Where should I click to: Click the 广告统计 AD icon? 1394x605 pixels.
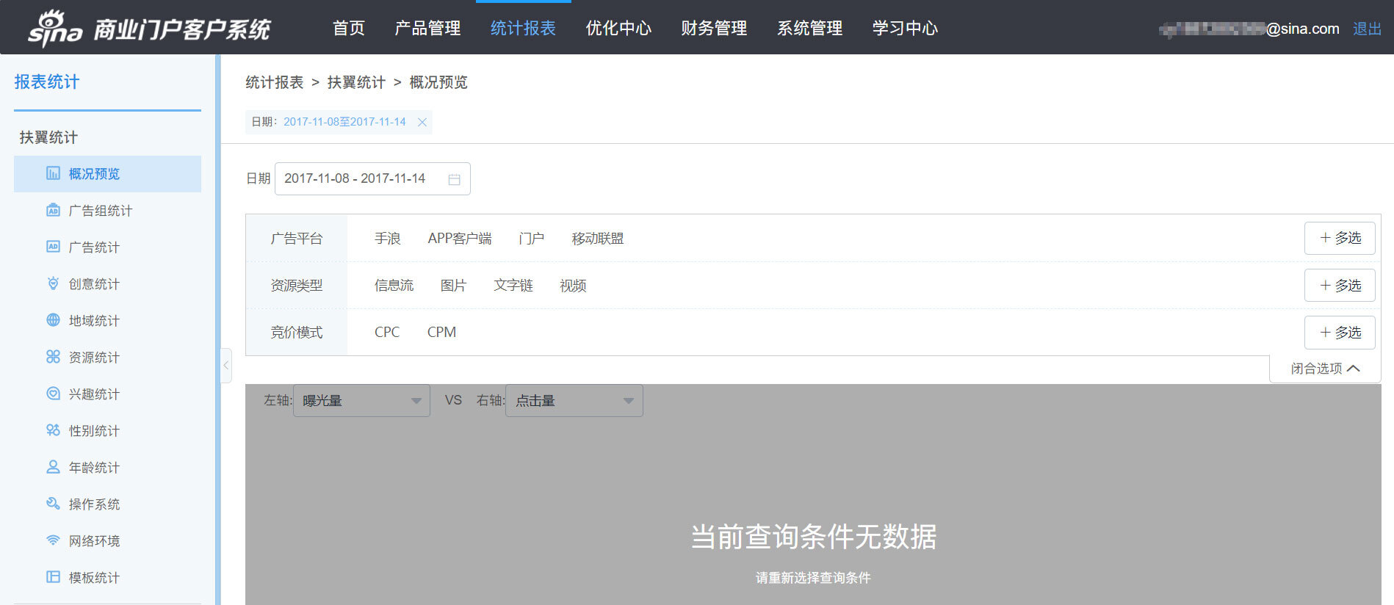point(53,247)
